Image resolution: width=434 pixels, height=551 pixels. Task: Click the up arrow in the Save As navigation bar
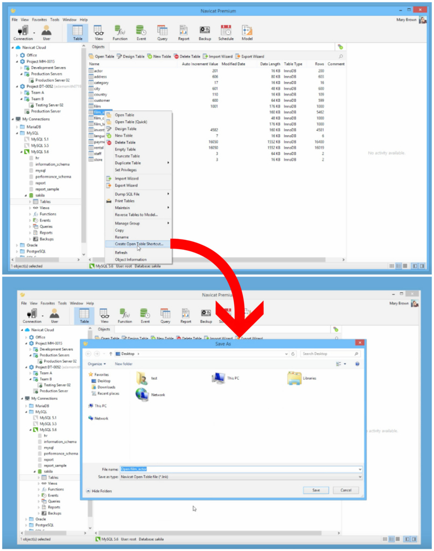(x=111, y=354)
